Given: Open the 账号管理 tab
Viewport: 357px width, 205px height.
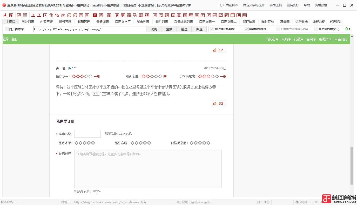Looking at the screenshot, I should [x=65, y=21].
